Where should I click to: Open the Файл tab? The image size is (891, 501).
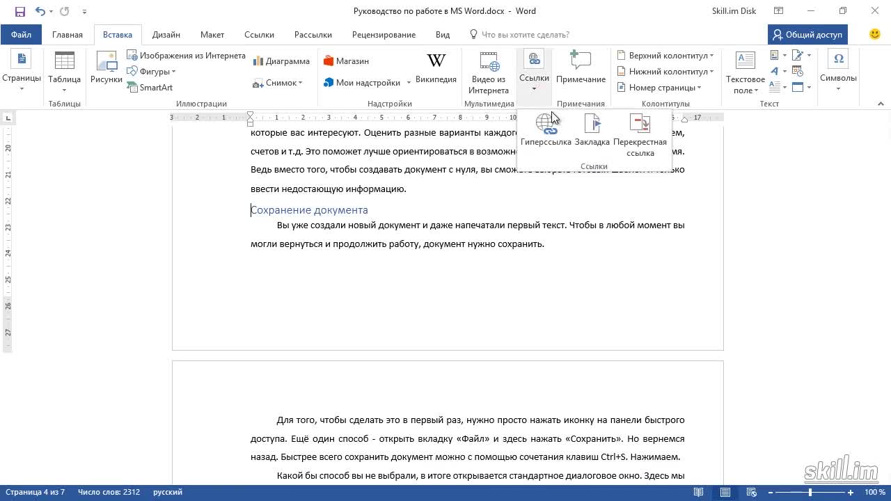(x=21, y=34)
